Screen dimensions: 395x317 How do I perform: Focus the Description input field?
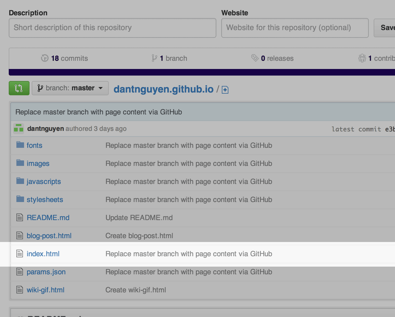tap(113, 28)
